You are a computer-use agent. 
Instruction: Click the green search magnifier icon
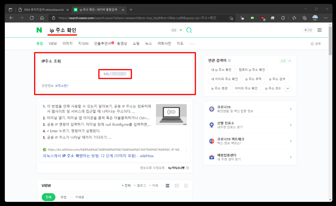click(x=189, y=30)
